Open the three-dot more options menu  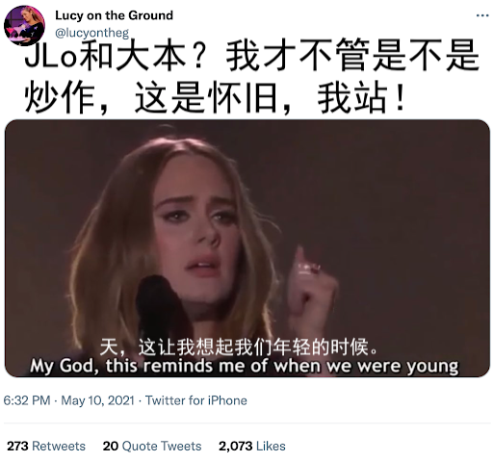click(482, 15)
